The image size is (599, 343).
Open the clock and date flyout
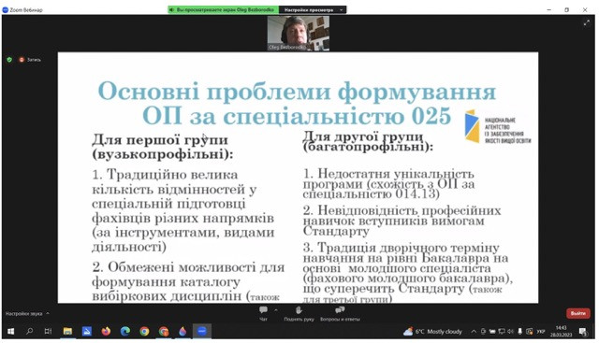point(561,331)
